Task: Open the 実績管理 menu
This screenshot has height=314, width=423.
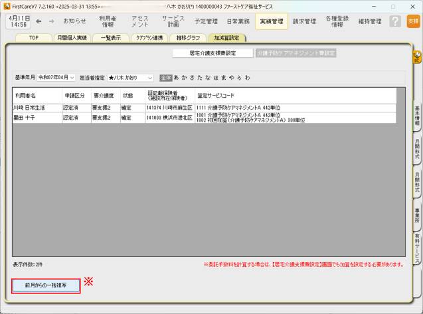Action: pyautogui.click(x=270, y=21)
